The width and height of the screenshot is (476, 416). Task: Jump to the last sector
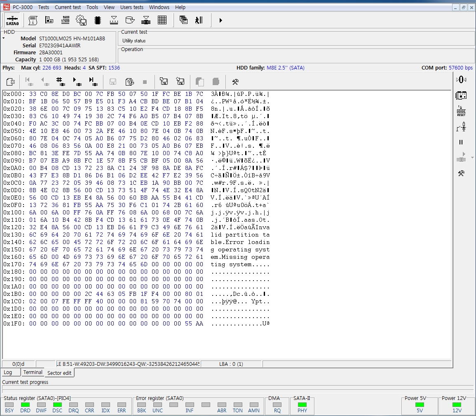click(93, 81)
